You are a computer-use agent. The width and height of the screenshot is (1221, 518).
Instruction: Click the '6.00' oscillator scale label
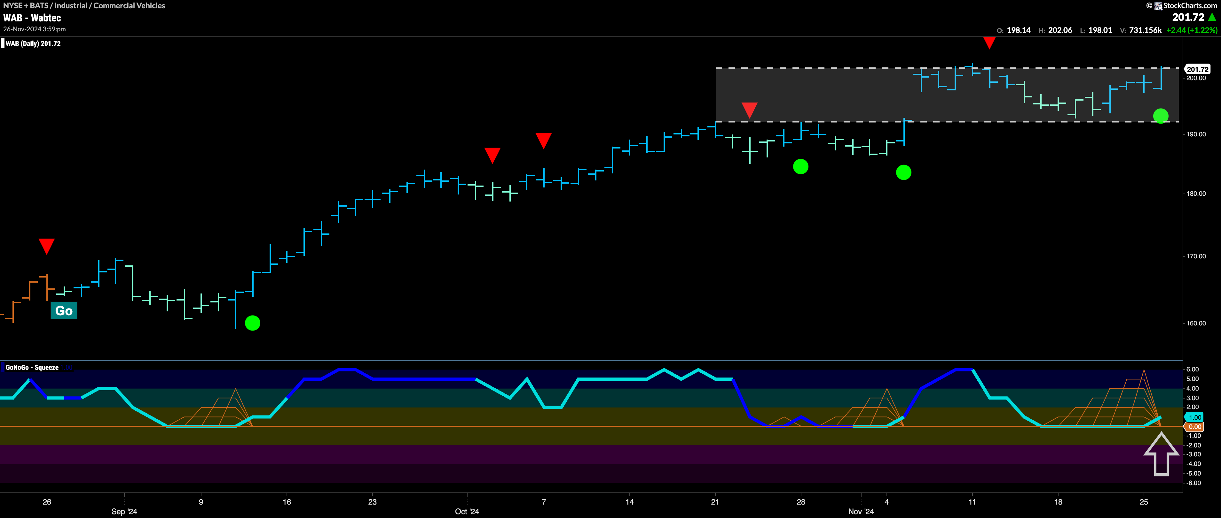click(1192, 369)
